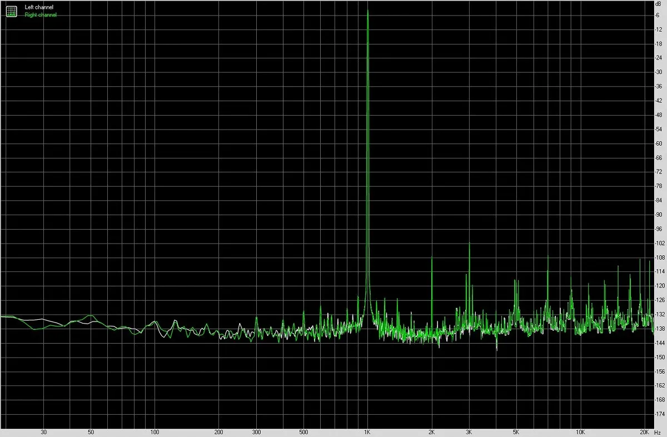This screenshot has width=667, height=437.
Task: Select the 'Right channel' legend label
Action: (x=41, y=15)
